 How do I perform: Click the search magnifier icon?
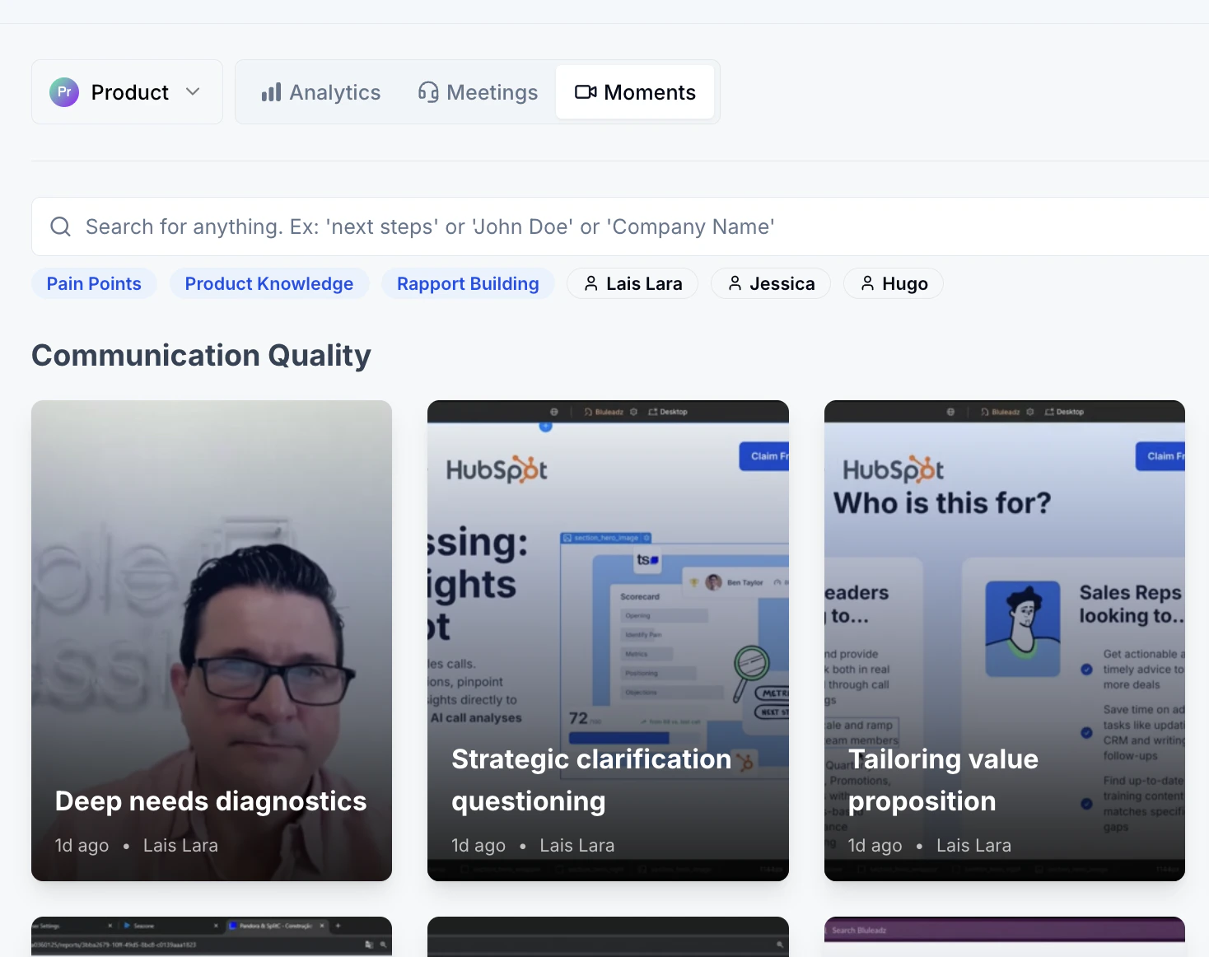click(61, 226)
